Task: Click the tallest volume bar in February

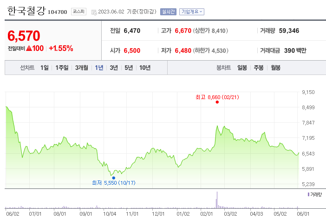Action: tap(217, 200)
